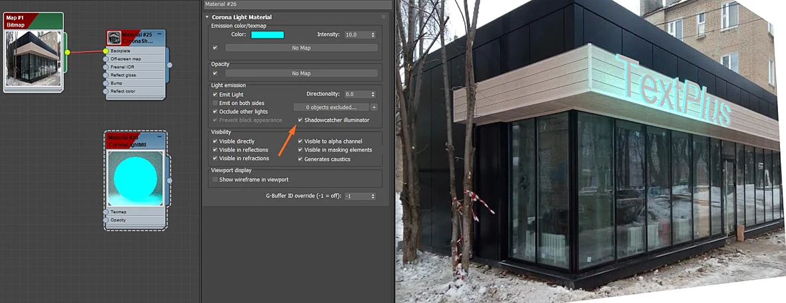Toggle Visible in refractions checkbox
The width and height of the screenshot is (786, 303).
pyautogui.click(x=215, y=158)
